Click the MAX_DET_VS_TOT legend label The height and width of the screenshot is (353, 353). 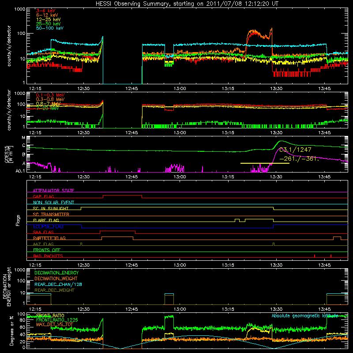point(55,324)
